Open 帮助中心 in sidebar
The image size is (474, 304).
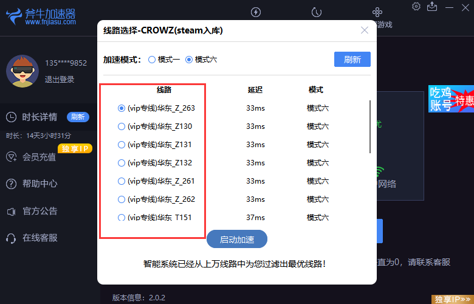click(39, 184)
